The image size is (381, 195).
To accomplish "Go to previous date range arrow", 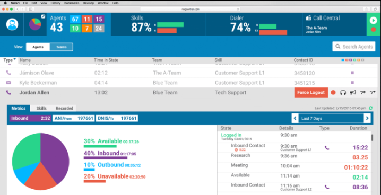I will (x=295, y=118).
